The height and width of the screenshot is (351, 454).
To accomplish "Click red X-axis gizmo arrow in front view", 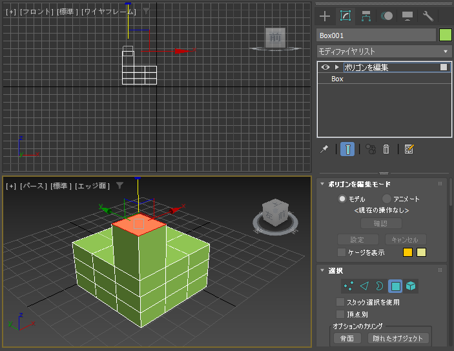I will tap(182, 51).
